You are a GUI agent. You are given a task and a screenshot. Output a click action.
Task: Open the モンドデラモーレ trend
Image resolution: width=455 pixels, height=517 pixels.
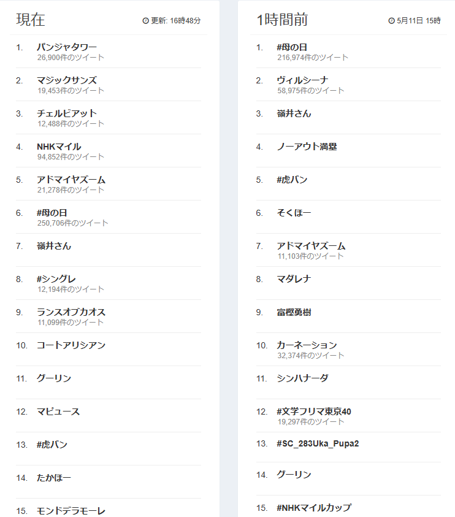71,511
